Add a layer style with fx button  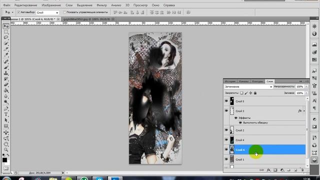268,170
